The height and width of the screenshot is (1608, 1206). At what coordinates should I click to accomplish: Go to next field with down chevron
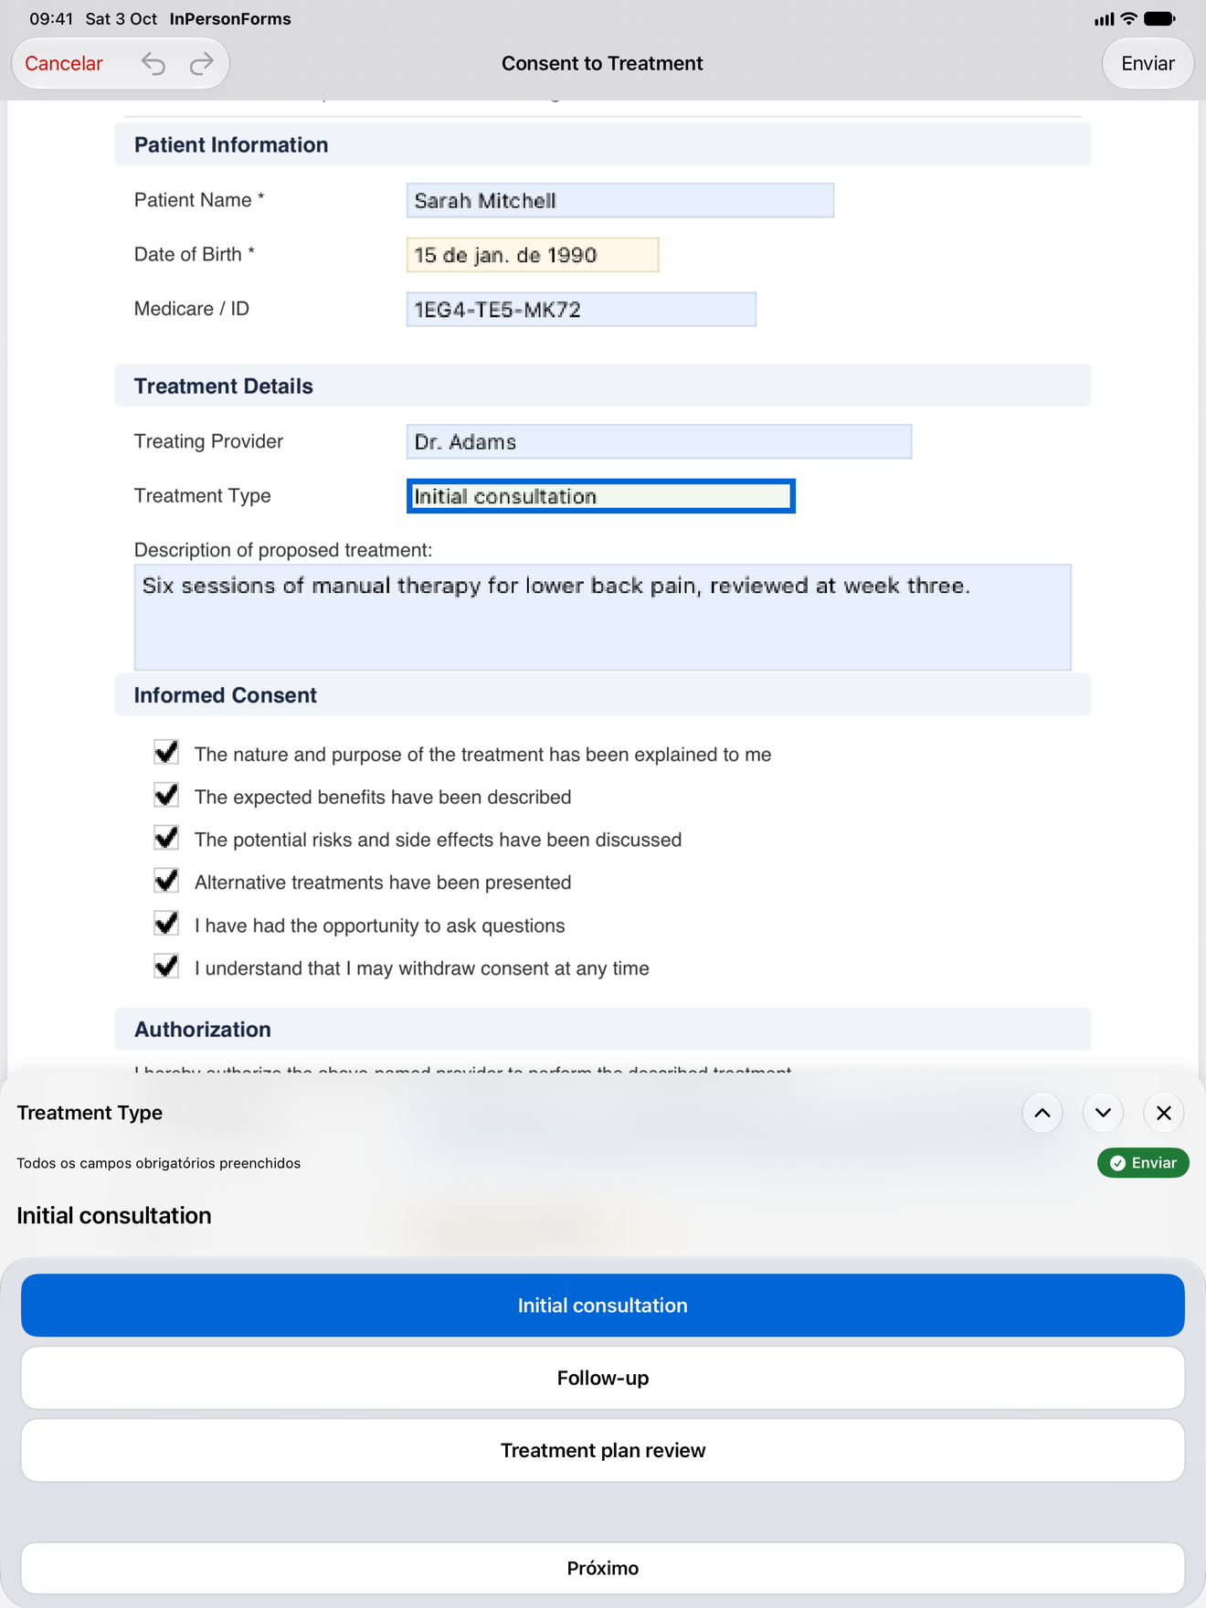coord(1103,1113)
